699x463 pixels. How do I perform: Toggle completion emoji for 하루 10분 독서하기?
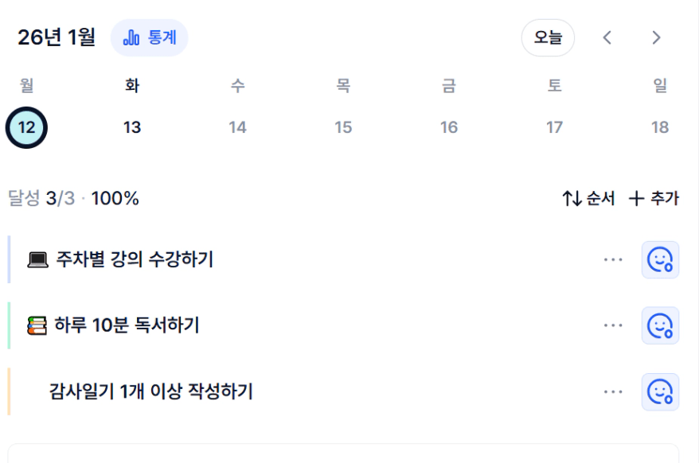pyautogui.click(x=660, y=325)
